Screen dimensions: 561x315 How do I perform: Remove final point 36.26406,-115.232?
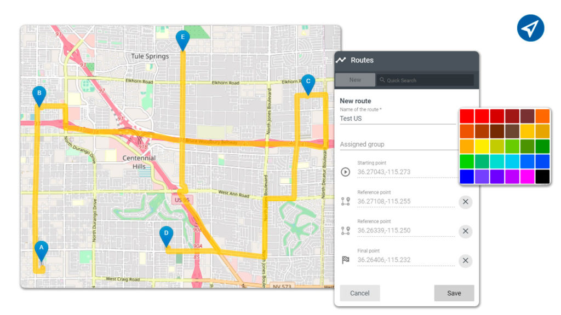pyautogui.click(x=466, y=260)
